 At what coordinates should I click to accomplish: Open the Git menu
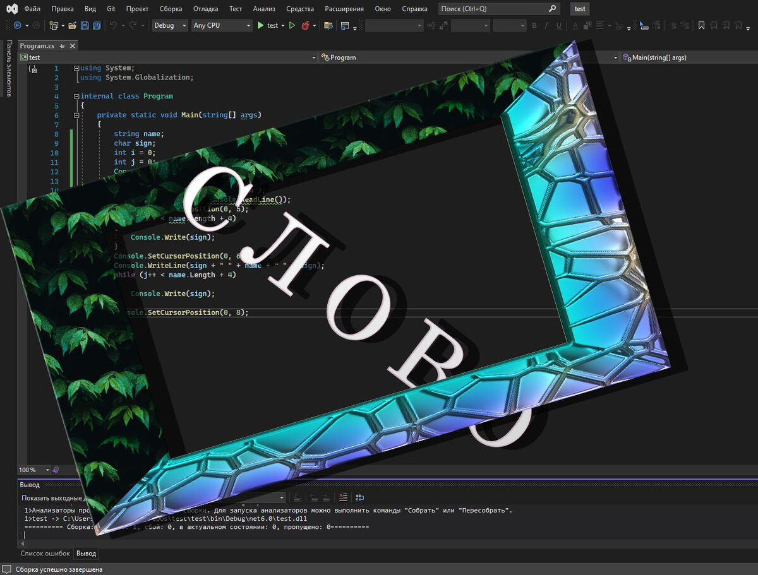click(x=111, y=9)
